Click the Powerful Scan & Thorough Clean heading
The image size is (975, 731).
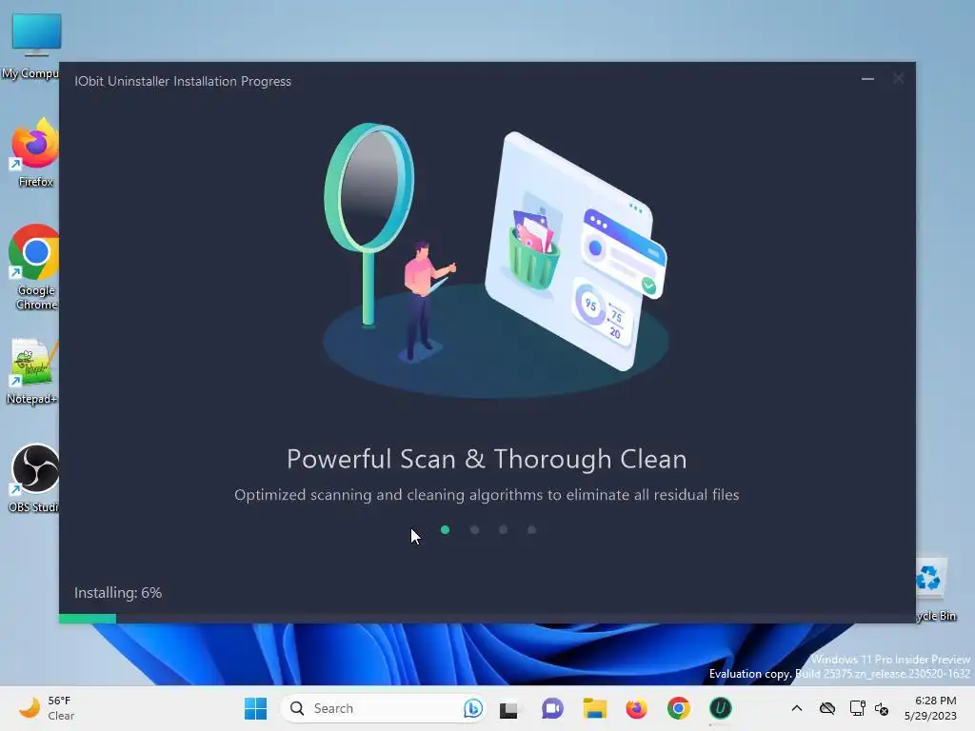click(x=487, y=460)
